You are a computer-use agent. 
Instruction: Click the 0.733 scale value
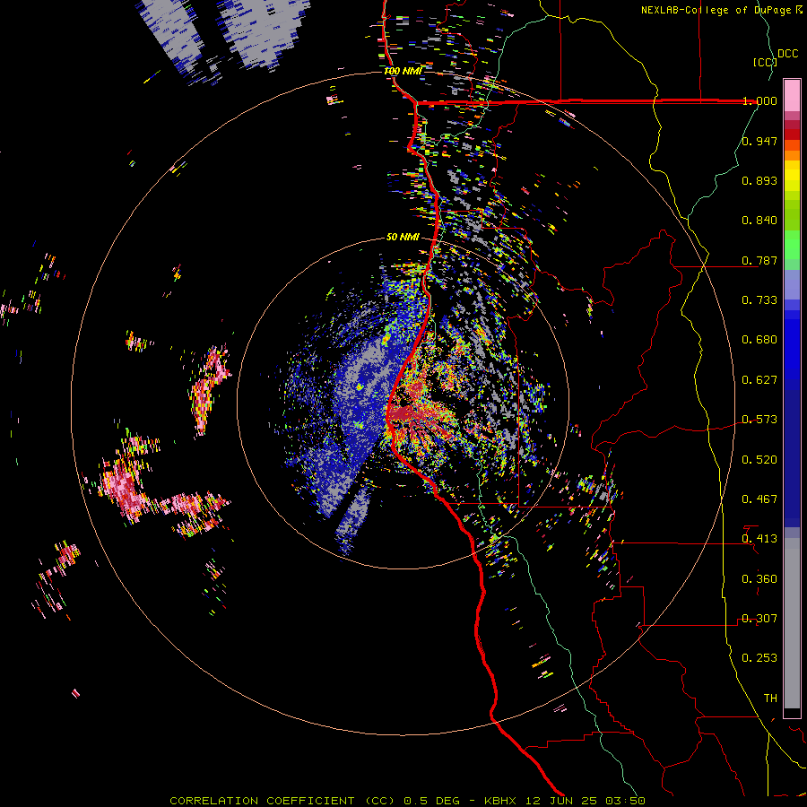759,300
